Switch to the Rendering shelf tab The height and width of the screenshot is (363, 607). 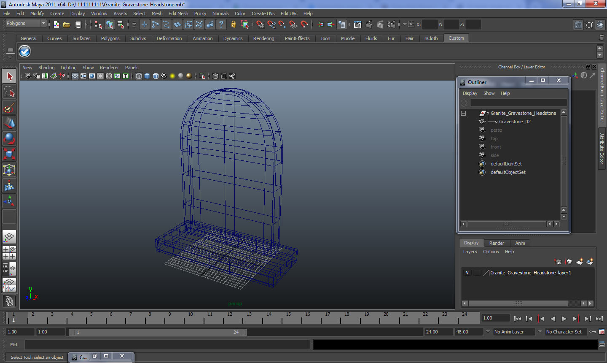point(264,38)
